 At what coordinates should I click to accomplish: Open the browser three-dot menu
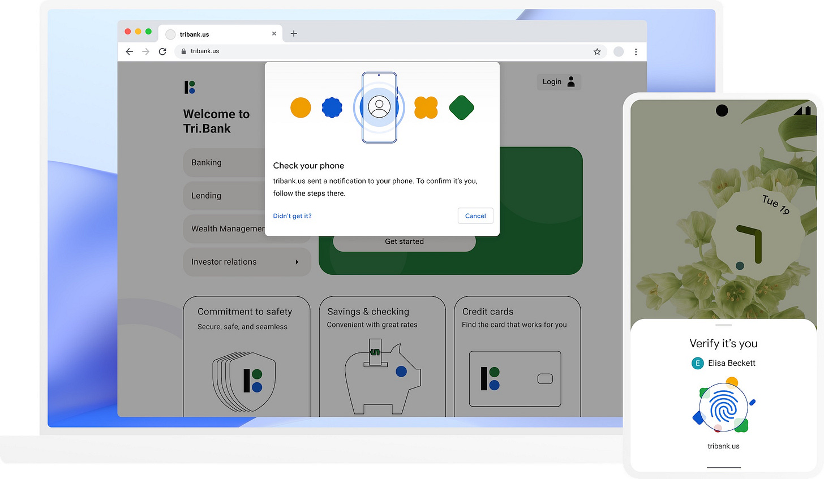[636, 51]
